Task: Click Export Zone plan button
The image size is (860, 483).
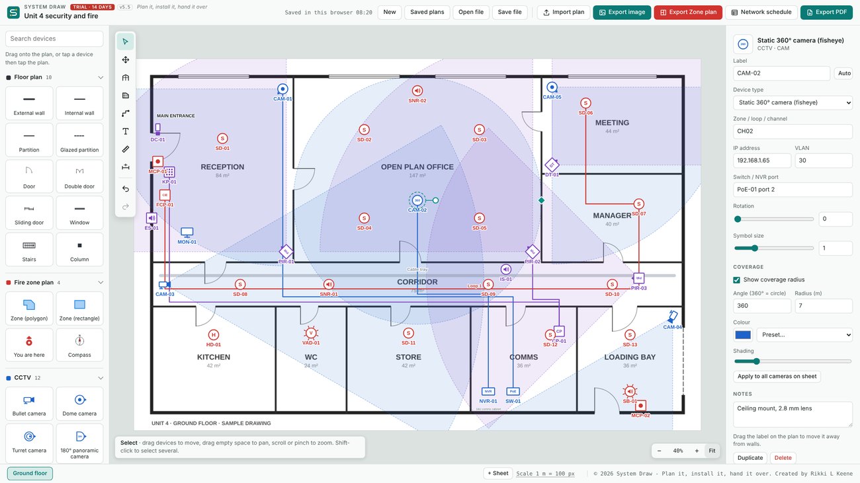Action: coord(688,12)
